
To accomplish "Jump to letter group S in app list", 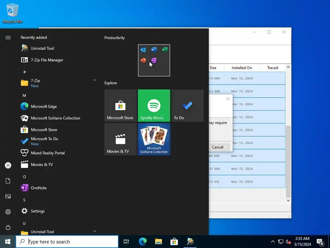I will pyautogui.click(x=24, y=200).
